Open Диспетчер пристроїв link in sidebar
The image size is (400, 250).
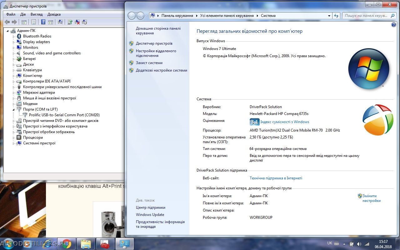(154, 43)
